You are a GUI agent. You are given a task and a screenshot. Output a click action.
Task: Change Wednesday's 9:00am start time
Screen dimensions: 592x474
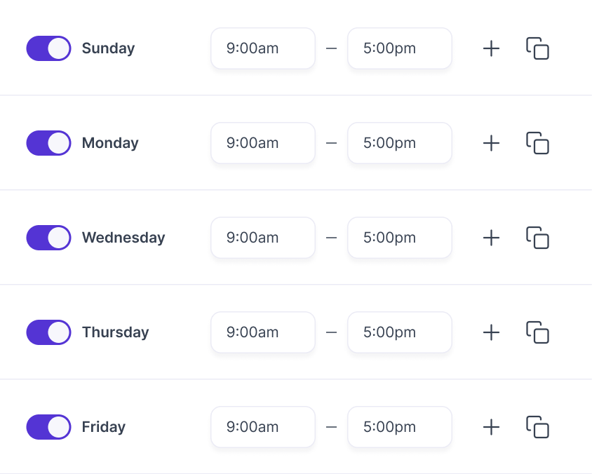[x=262, y=238]
